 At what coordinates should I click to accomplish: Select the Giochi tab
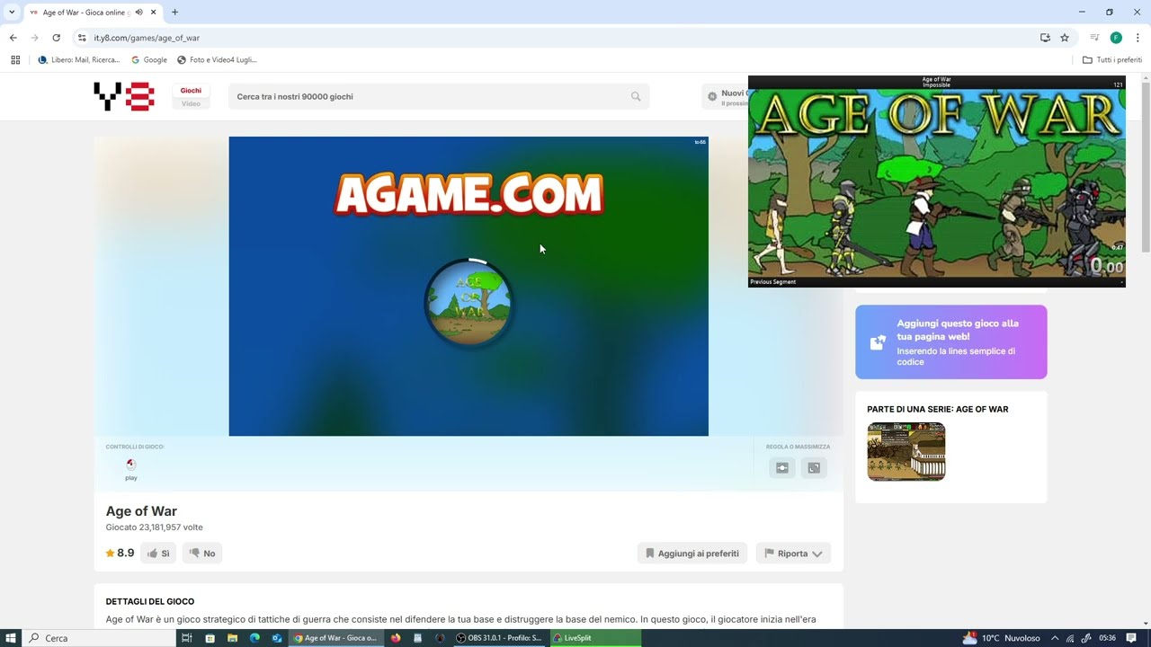191,90
